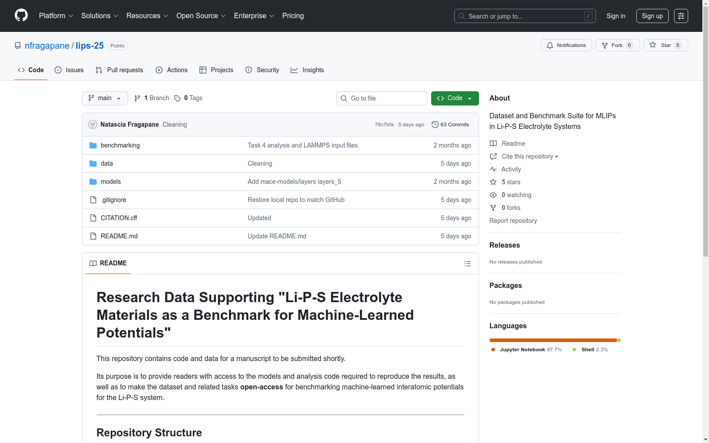The width and height of the screenshot is (709, 443).
Task: Open the Resources dropdown
Action: click(x=147, y=16)
